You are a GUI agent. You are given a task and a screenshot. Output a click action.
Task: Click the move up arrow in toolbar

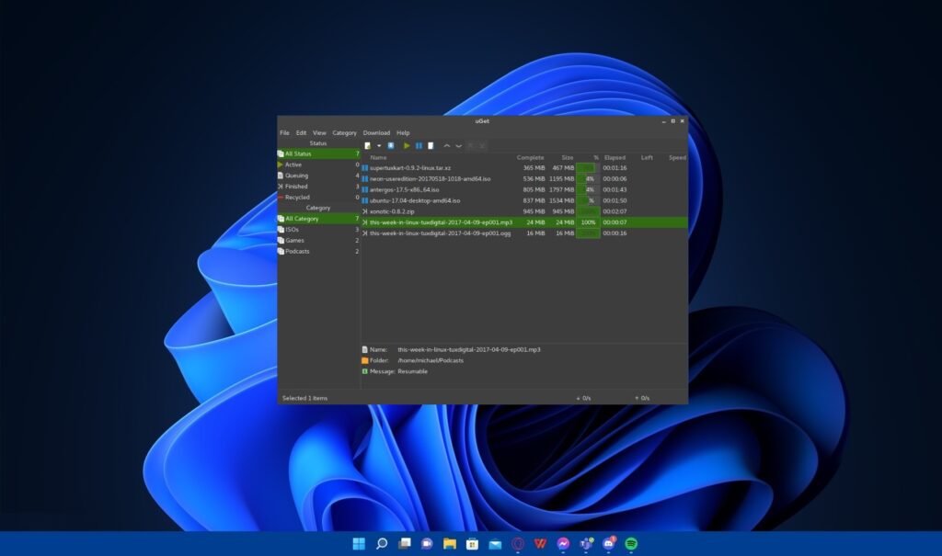click(446, 146)
